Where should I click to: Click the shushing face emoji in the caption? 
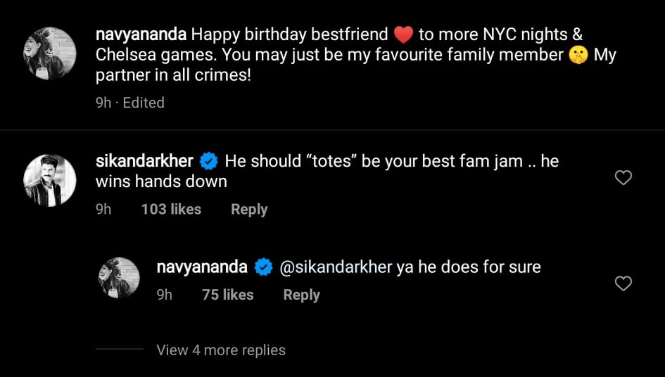(x=578, y=55)
